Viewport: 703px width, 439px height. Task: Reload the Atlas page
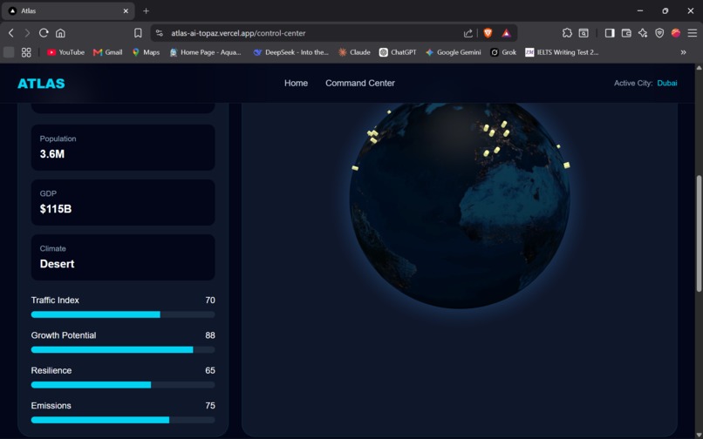click(44, 33)
